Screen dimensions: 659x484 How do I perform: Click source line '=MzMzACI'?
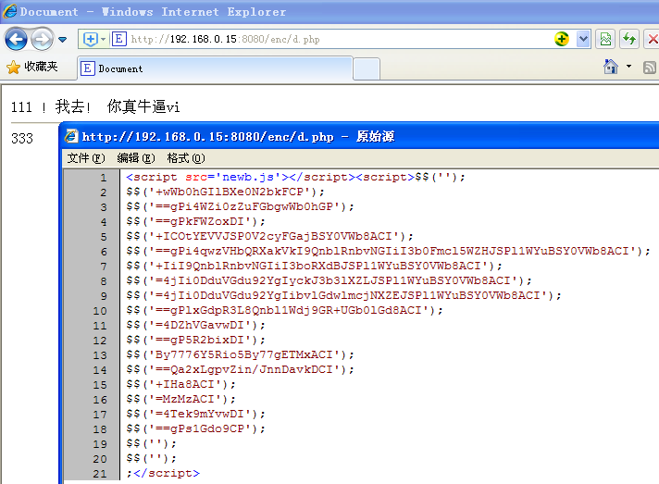[x=180, y=399]
